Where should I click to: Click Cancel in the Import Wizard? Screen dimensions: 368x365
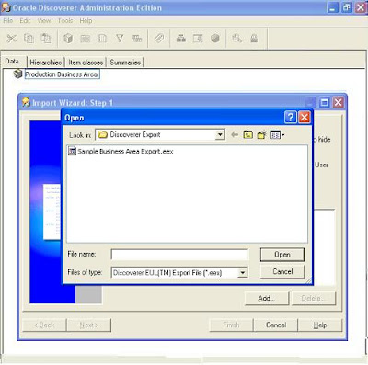point(276,325)
